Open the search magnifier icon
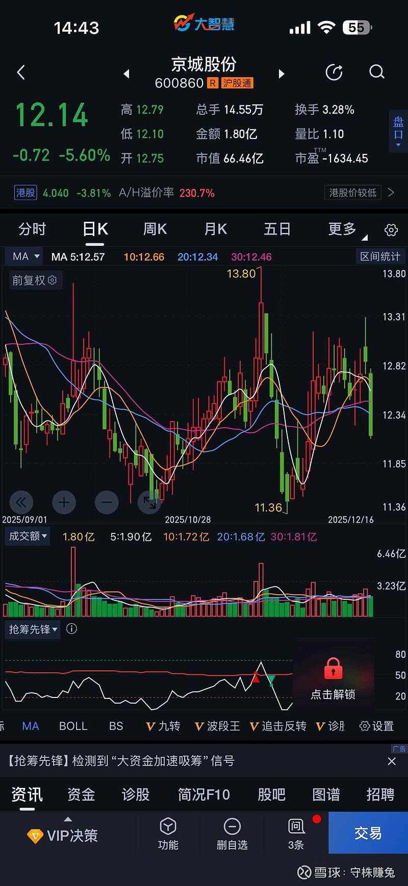Screen dimensions: 408x886 pyautogui.click(x=377, y=72)
